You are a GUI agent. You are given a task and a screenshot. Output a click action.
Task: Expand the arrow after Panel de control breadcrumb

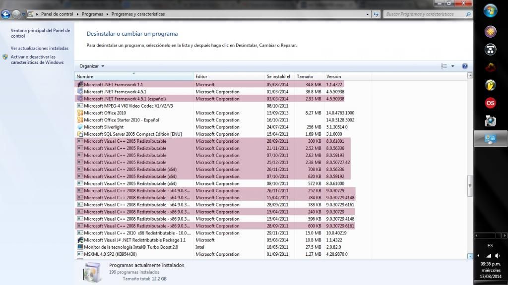pos(77,14)
